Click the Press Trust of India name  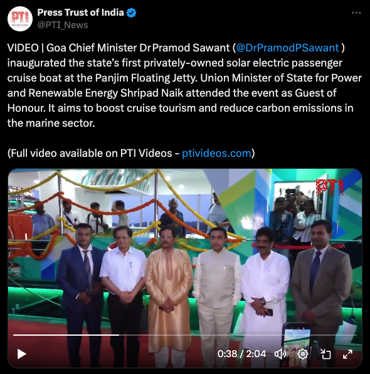click(x=80, y=13)
